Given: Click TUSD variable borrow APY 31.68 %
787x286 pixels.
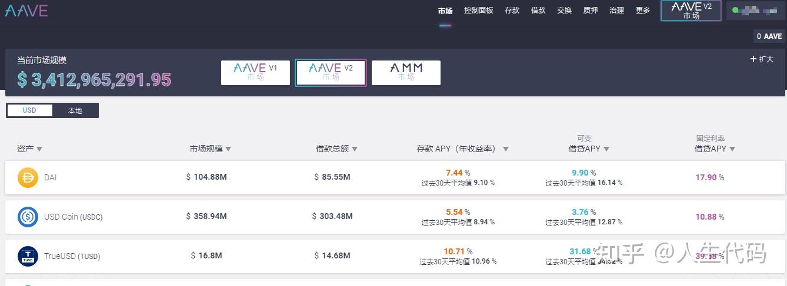Looking at the screenshot, I should pyautogui.click(x=584, y=251).
